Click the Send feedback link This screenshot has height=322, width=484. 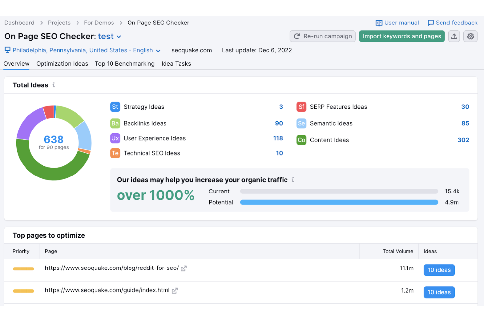pyautogui.click(x=457, y=23)
